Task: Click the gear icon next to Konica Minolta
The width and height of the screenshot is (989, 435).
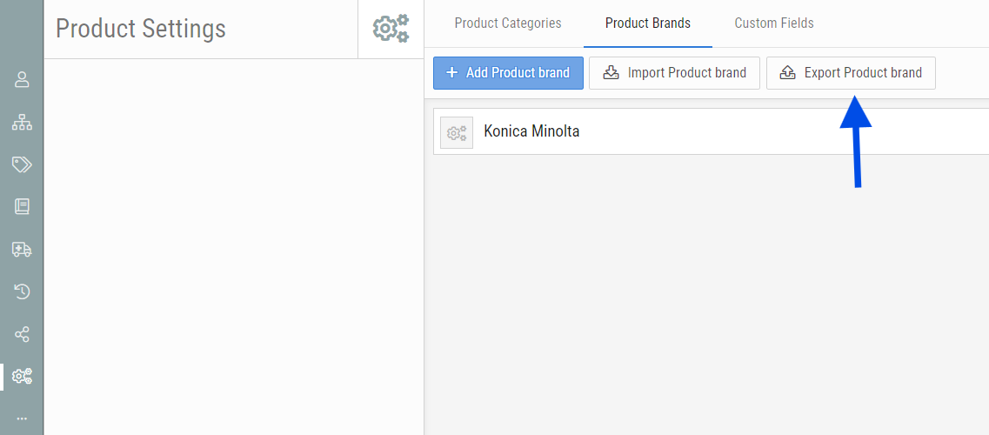Action: pos(457,132)
